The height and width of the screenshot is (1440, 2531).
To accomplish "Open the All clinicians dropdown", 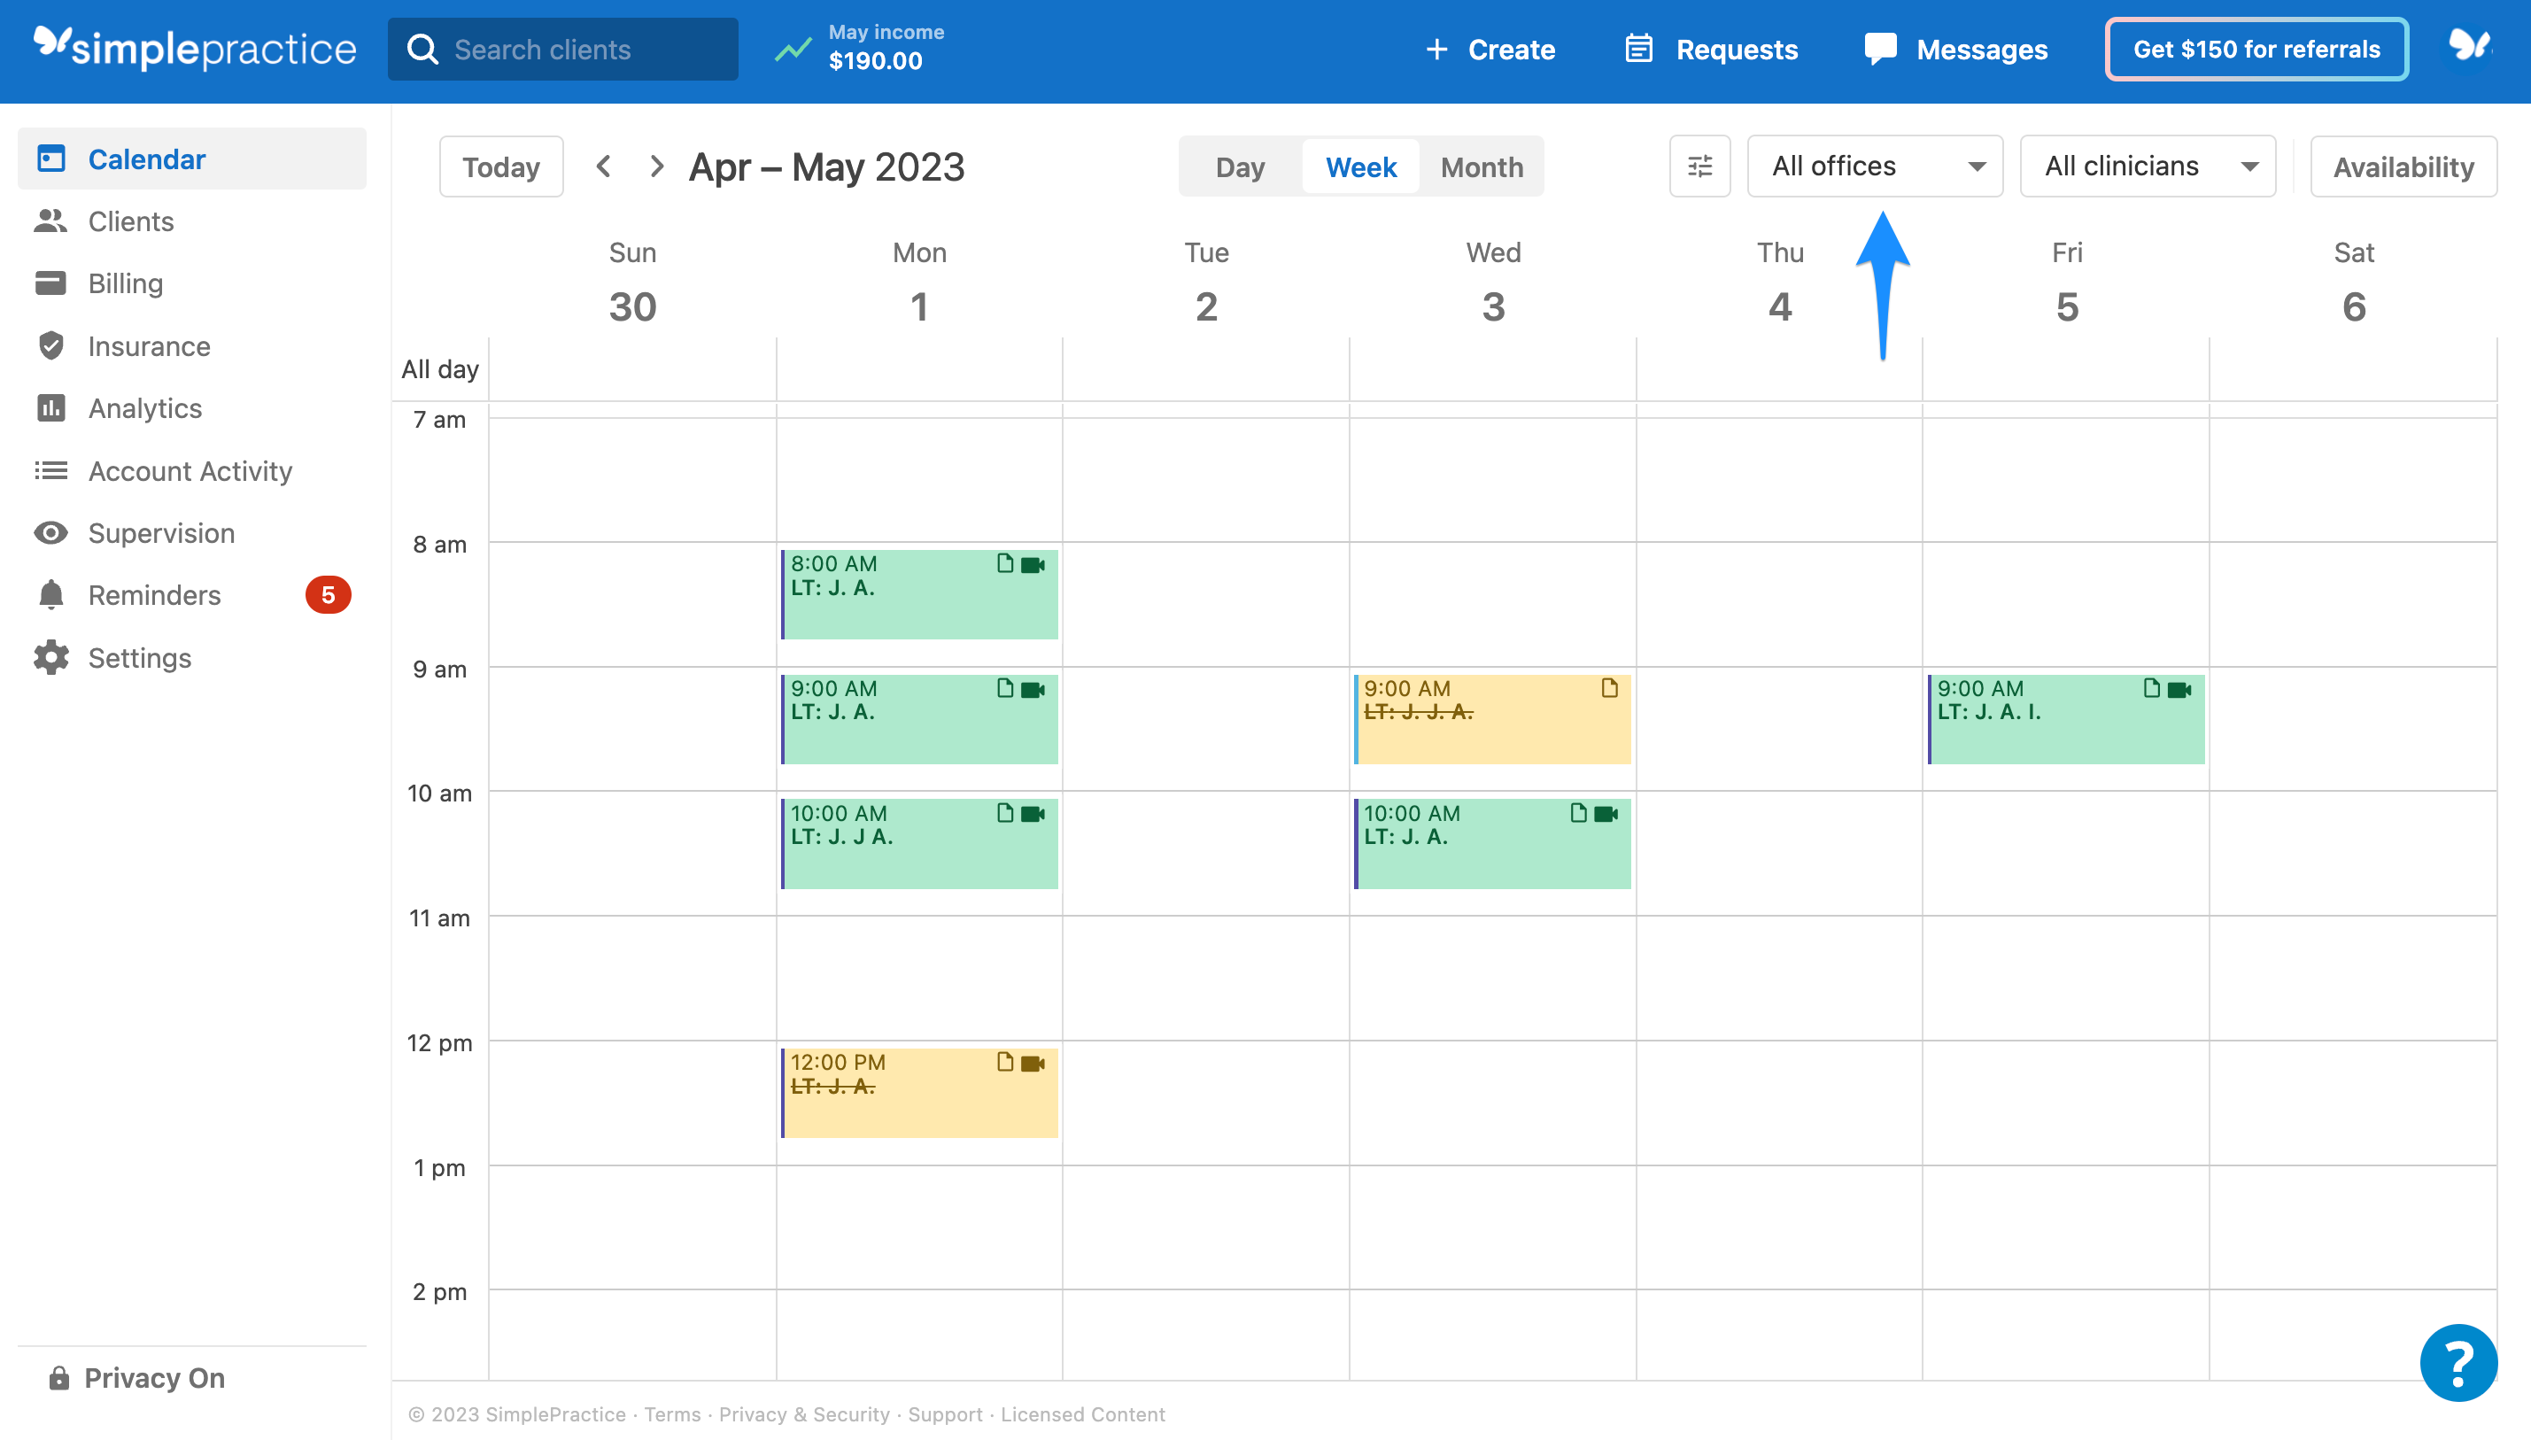I will point(2148,165).
